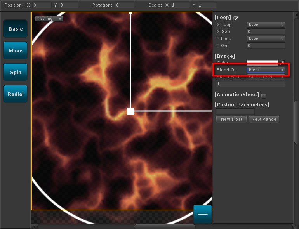The width and height of the screenshot is (299, 229).
Task: Pick a color with eyedropper icon
Action: (x=283, y=62)
